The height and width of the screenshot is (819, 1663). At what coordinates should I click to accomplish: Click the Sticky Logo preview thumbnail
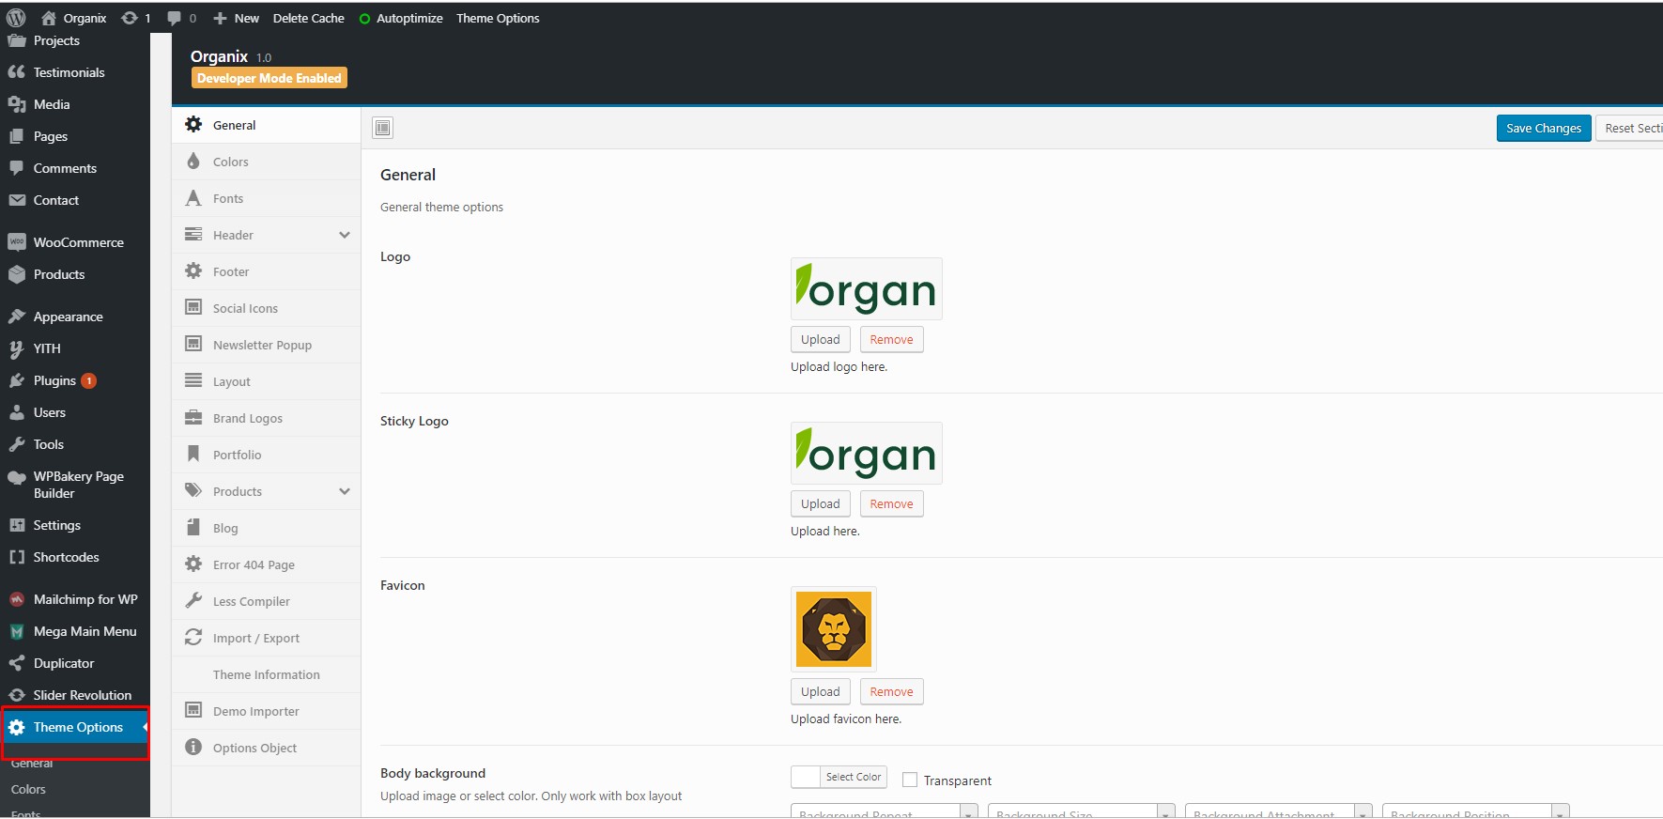(867, 454)
